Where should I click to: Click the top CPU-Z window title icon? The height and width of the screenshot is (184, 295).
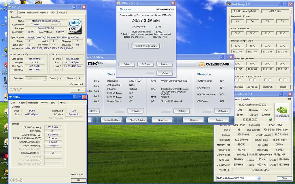[x=10, y=7]
